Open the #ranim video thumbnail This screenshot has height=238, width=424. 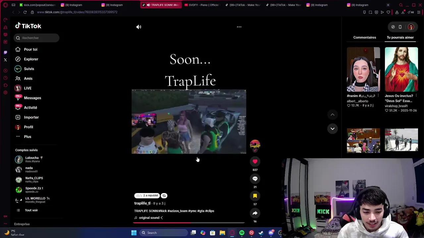tap(363, 69)
